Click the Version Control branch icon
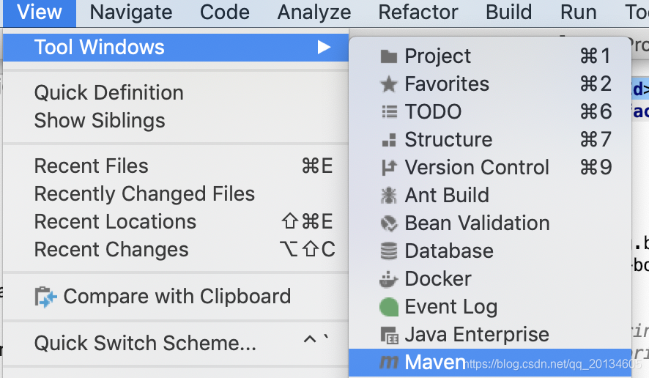This screenshot has height=378, width=649. click(389, 168)
